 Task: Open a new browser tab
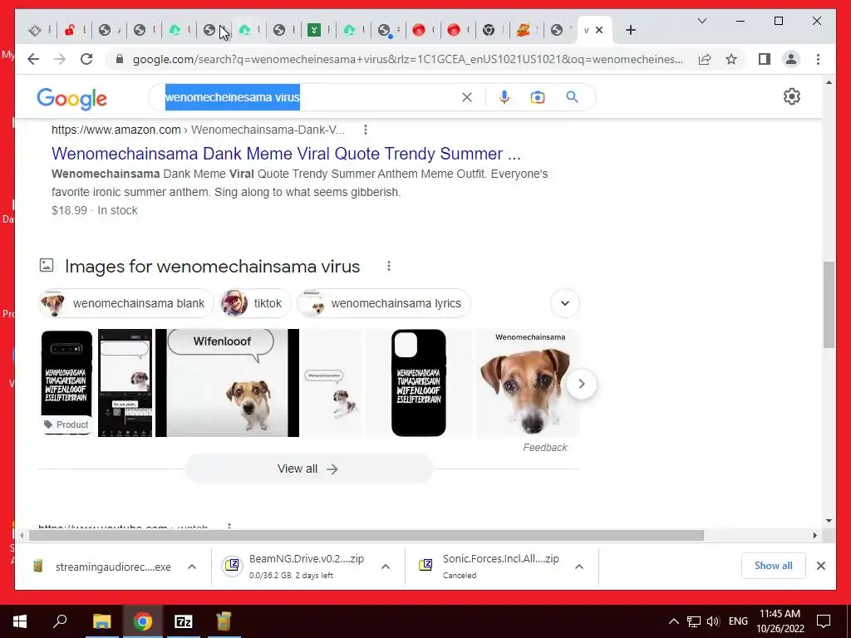tap(630, 30)
